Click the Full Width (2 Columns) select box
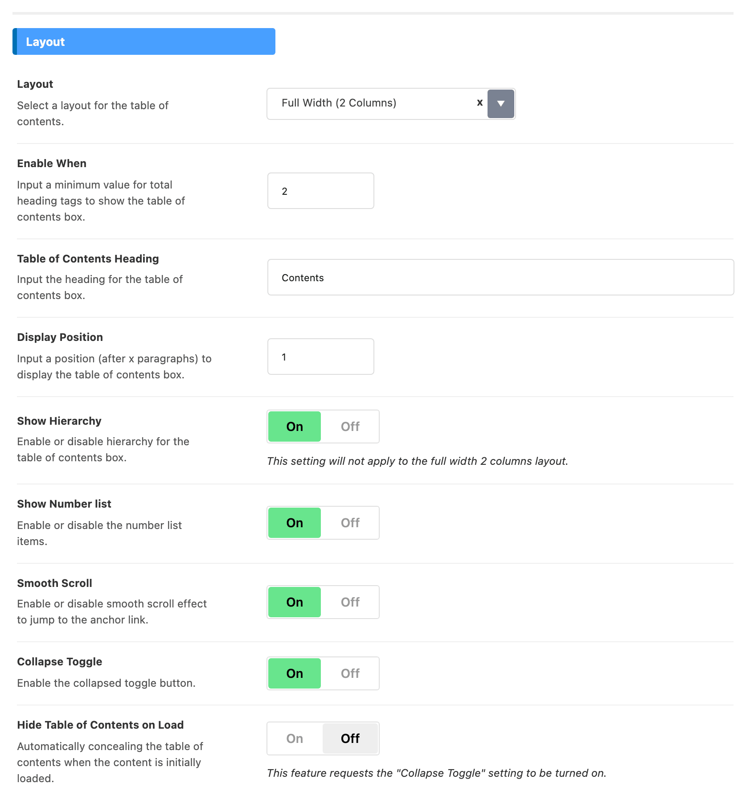Image resolution: width=746 pixels, height=812 pixels. tap(391, 104)
